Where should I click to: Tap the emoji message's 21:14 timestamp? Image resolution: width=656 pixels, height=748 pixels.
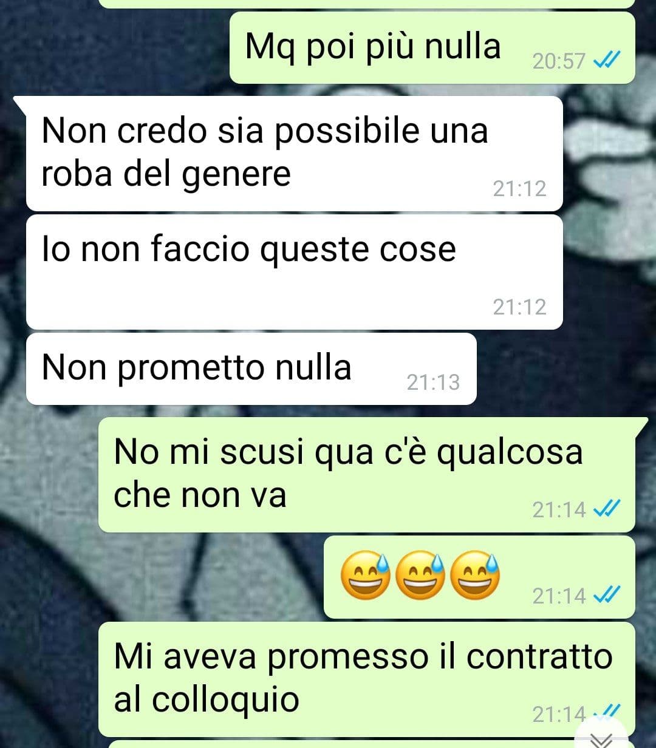[x=558, y=596]
